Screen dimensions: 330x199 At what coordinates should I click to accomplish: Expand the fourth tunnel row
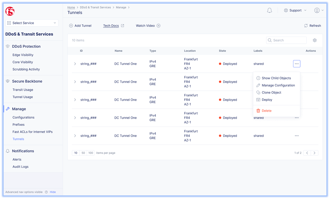[75, 118]
